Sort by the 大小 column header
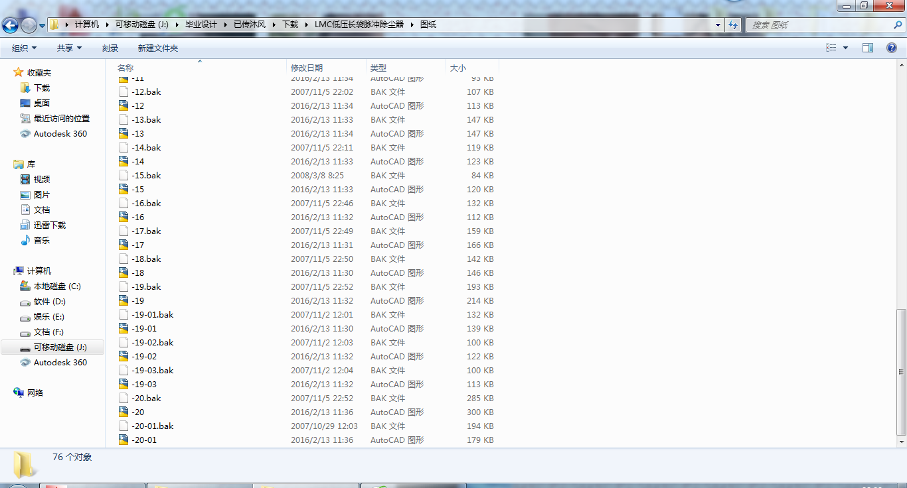907x488 pixels. click(x=458, y=68)
